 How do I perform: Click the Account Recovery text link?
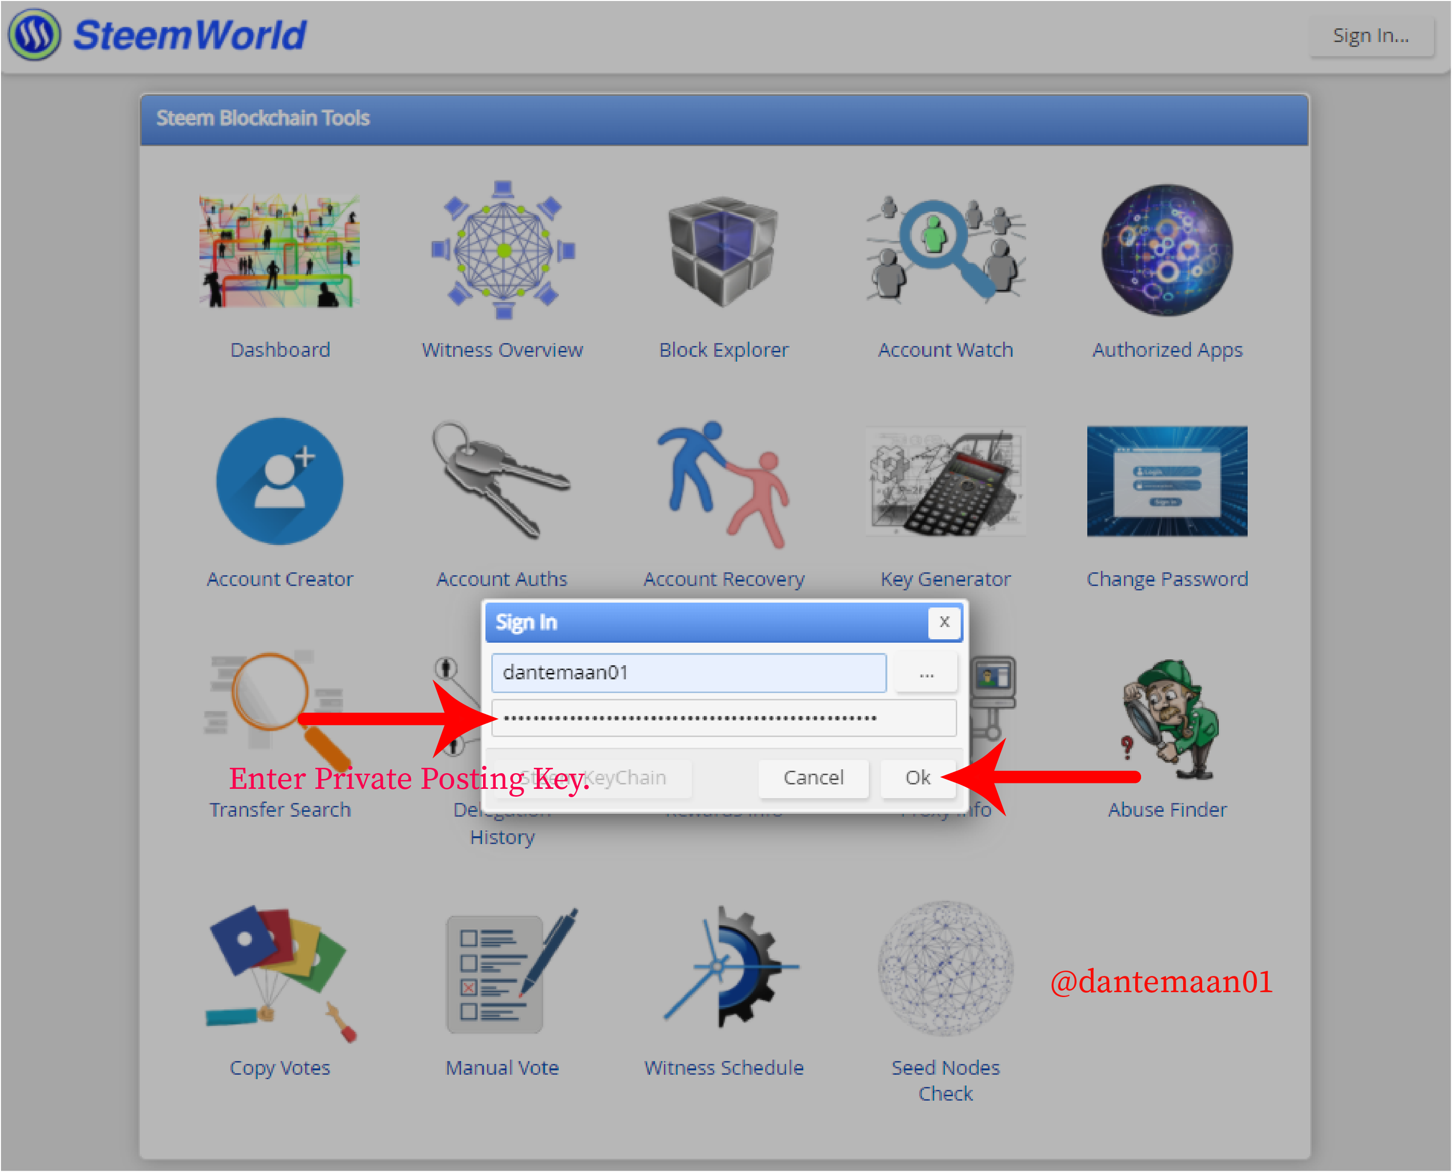coord(724,580)
